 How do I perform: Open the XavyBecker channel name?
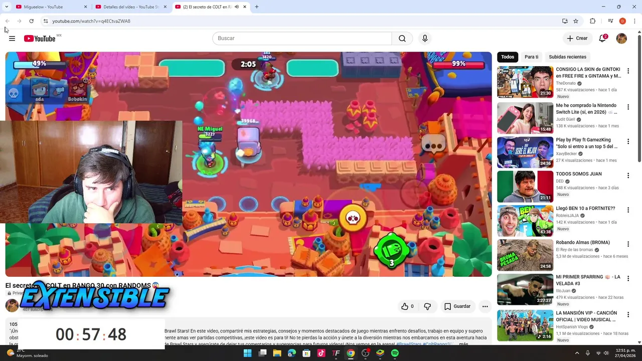click(x=567, y=154)
